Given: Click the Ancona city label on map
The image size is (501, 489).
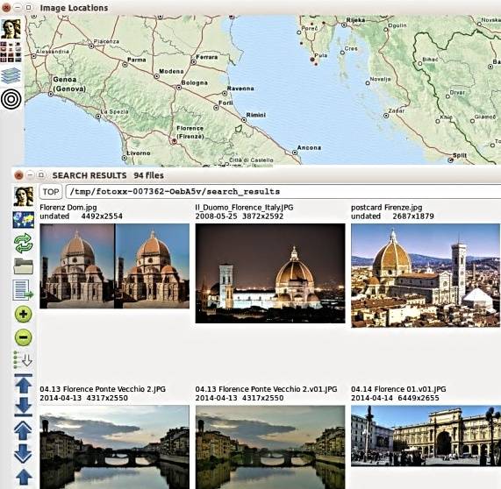Looking at the screenshot, I should pos(309,147).
